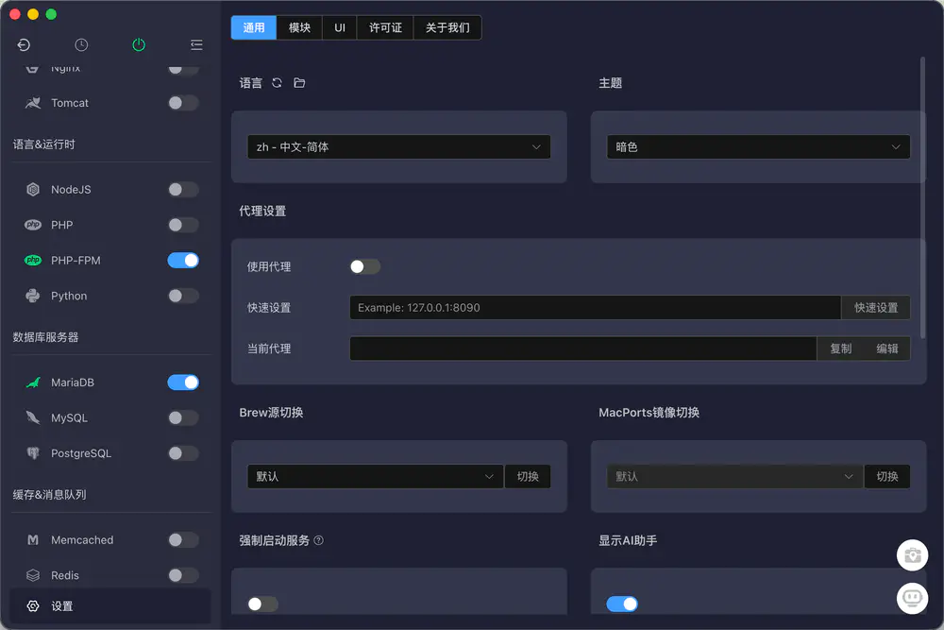Viewport: 944px width, 630px height.
Task: Click the 切换 button for MacPorts mirror
Action: 886,476
